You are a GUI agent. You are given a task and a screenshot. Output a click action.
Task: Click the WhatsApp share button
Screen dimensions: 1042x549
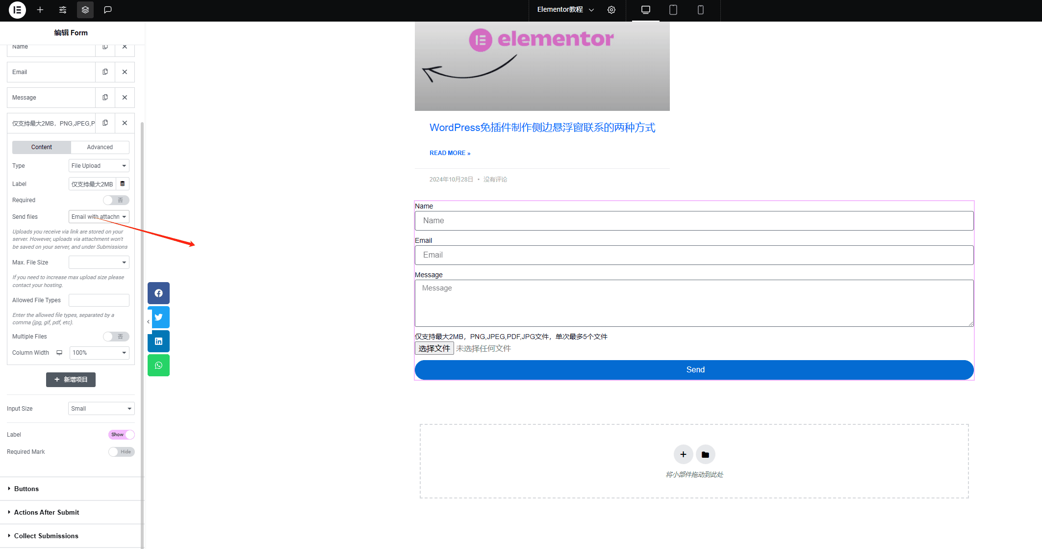tap(158, 365)
